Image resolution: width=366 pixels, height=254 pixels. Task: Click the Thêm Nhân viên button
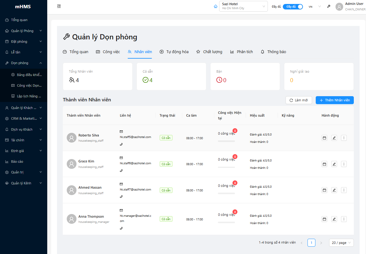334,100
